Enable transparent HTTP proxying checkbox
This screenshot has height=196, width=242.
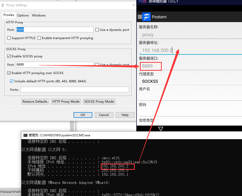pyautogui.click(x=39, y=38)
